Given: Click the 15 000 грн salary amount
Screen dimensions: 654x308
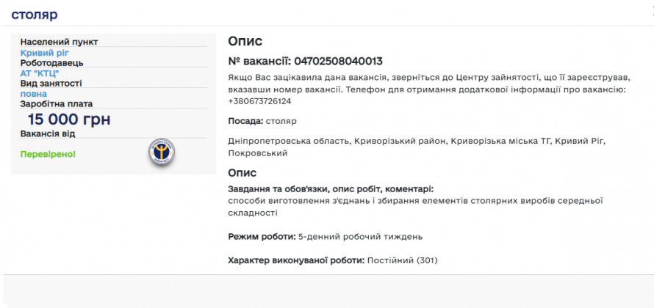Looking at the screenshot, I should click(x=69, y=120).
